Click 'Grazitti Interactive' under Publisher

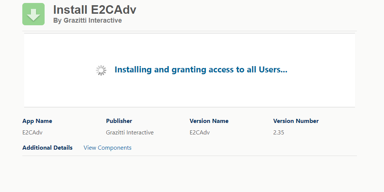130,133
